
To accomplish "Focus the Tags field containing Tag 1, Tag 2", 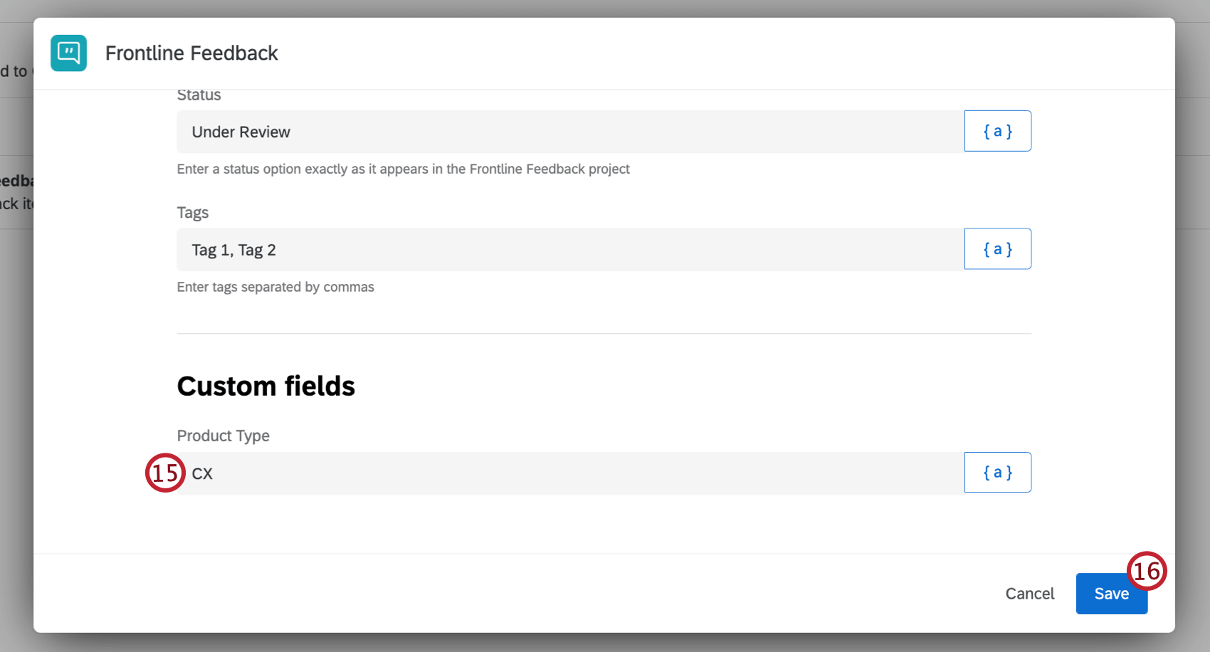I will click(x=569, y=250).
